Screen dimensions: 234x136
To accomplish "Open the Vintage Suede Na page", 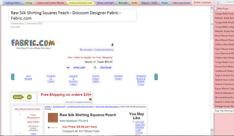I will (x=224, y=106).
